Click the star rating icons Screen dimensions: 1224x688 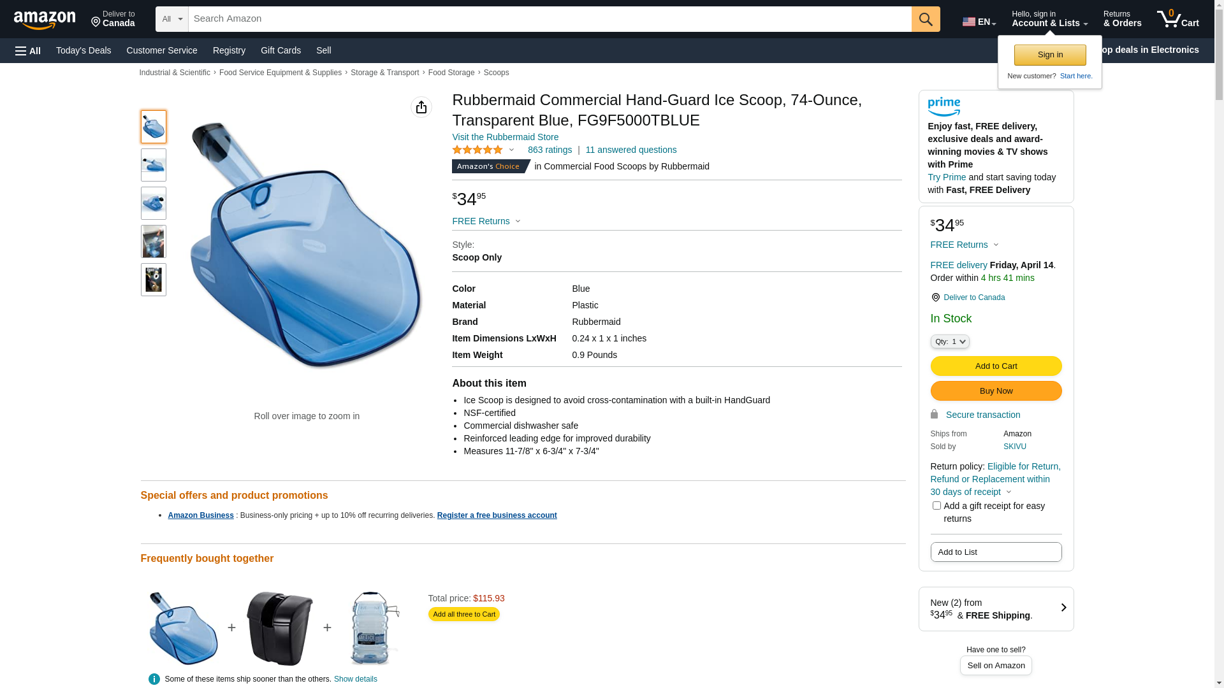[477, 150]
